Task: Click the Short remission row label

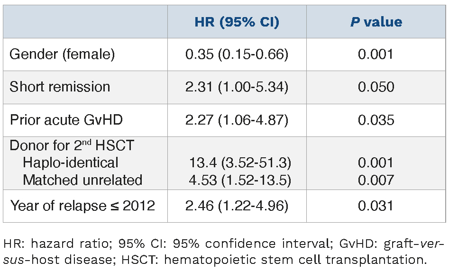Action: [x=60, y=87]
